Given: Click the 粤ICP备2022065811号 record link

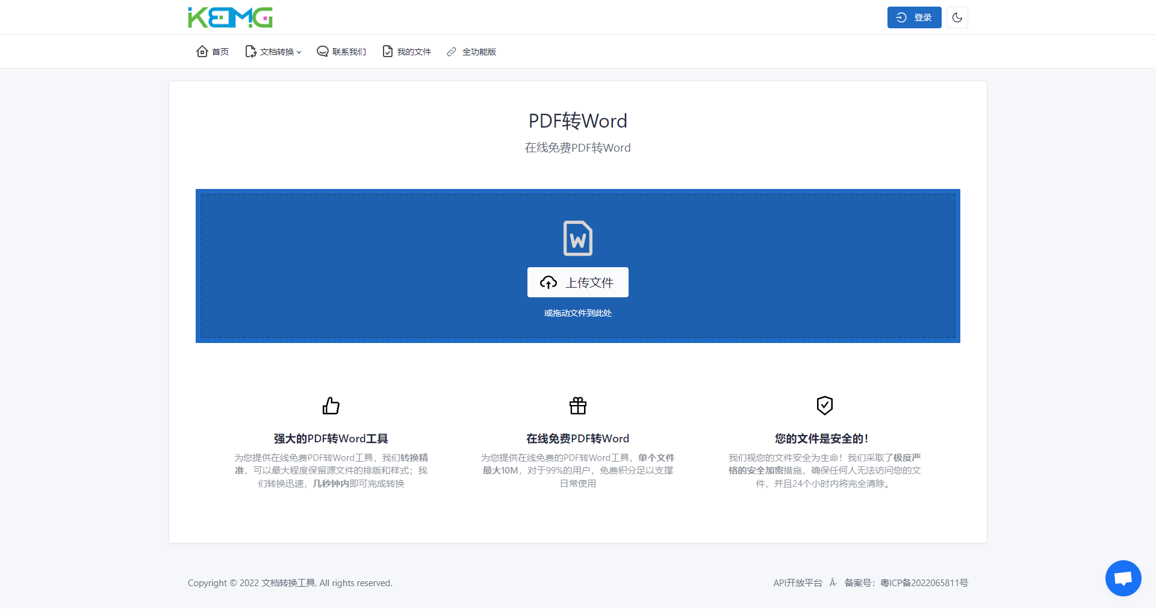Looking at the screenshot, I should [x=924, y=583].
